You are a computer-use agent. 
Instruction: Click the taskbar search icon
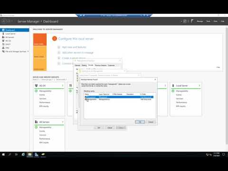click(10, 154)
